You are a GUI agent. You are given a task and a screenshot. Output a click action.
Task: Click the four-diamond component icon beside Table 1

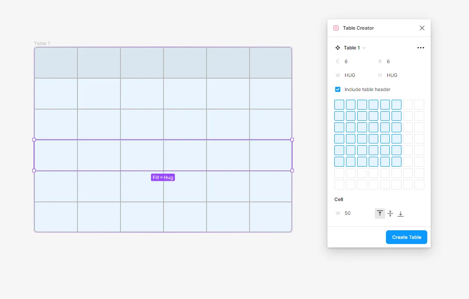pyautogui.click(x=338, y=48)
